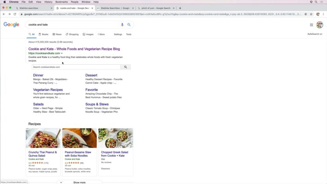Start voice search with microphone icon
Image resolution: width=327 pixels, height=184 pixels.
(x=122, y=25)
